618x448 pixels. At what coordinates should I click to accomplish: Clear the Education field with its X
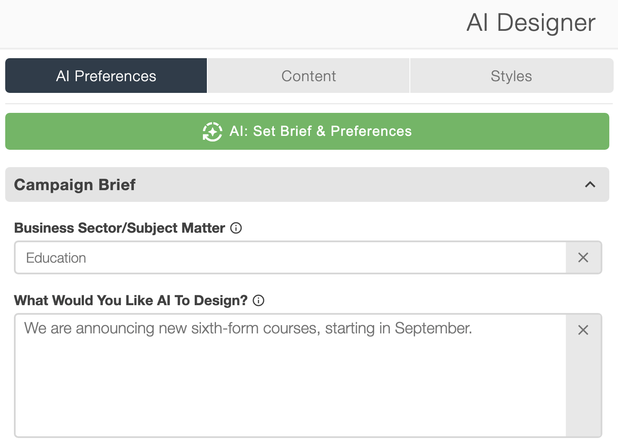583,257
